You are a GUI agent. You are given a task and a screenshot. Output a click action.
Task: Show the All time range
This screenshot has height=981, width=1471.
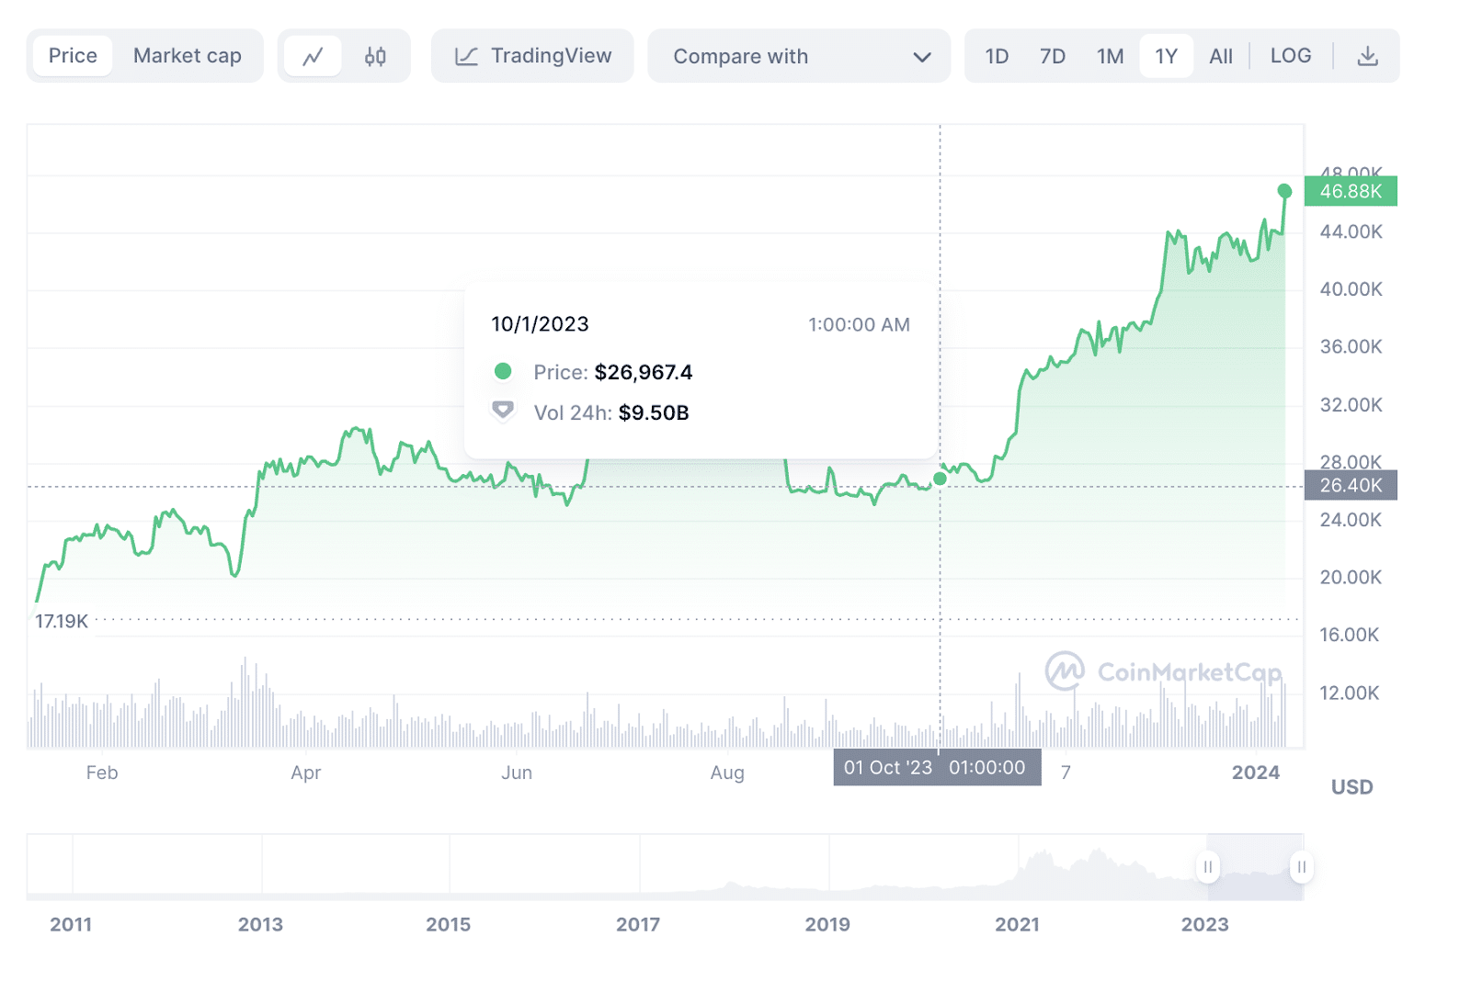click(1220, 57)
